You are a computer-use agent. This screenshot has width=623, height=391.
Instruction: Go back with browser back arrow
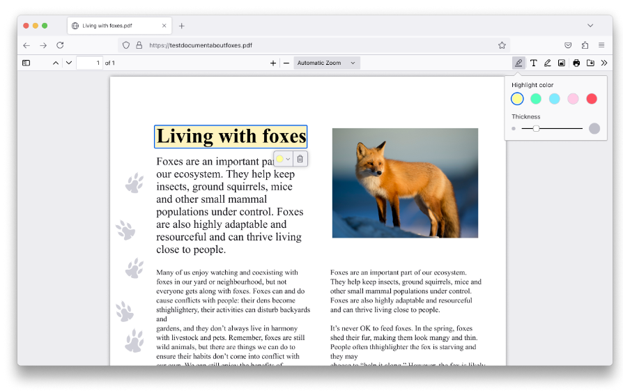tap(26, 45)
